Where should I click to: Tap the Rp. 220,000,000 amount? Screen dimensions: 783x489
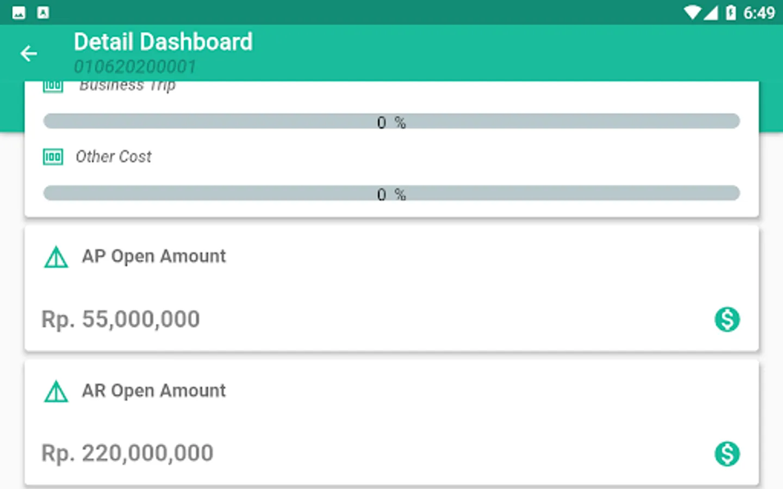[x=127, y=453]
